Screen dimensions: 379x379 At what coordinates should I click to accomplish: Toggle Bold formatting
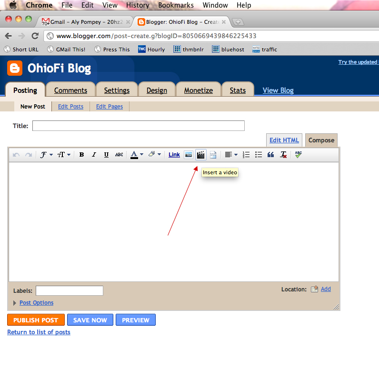tap(81, 155)
